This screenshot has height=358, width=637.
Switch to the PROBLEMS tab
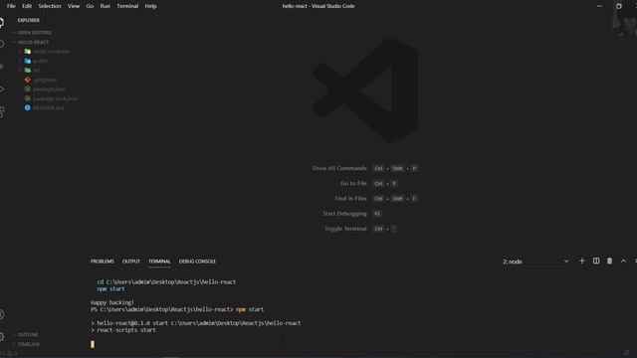(102, 262)
